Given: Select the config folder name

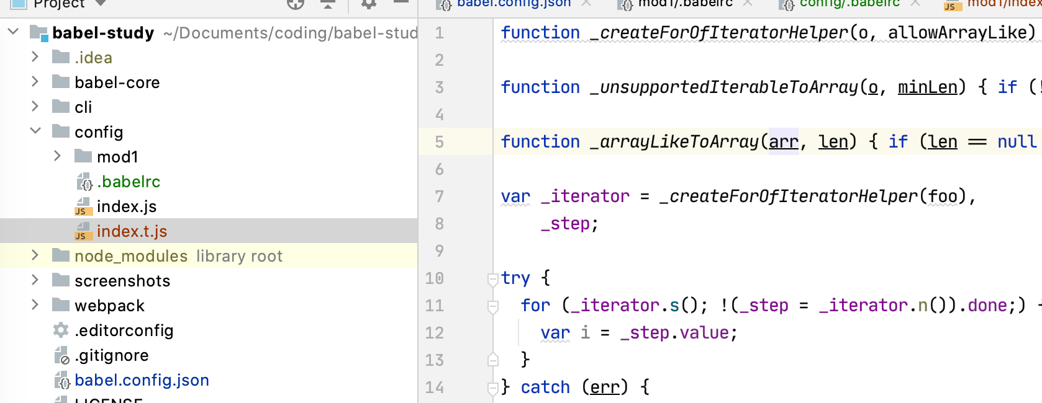Looking at the screenshot, I should point(99,132).
